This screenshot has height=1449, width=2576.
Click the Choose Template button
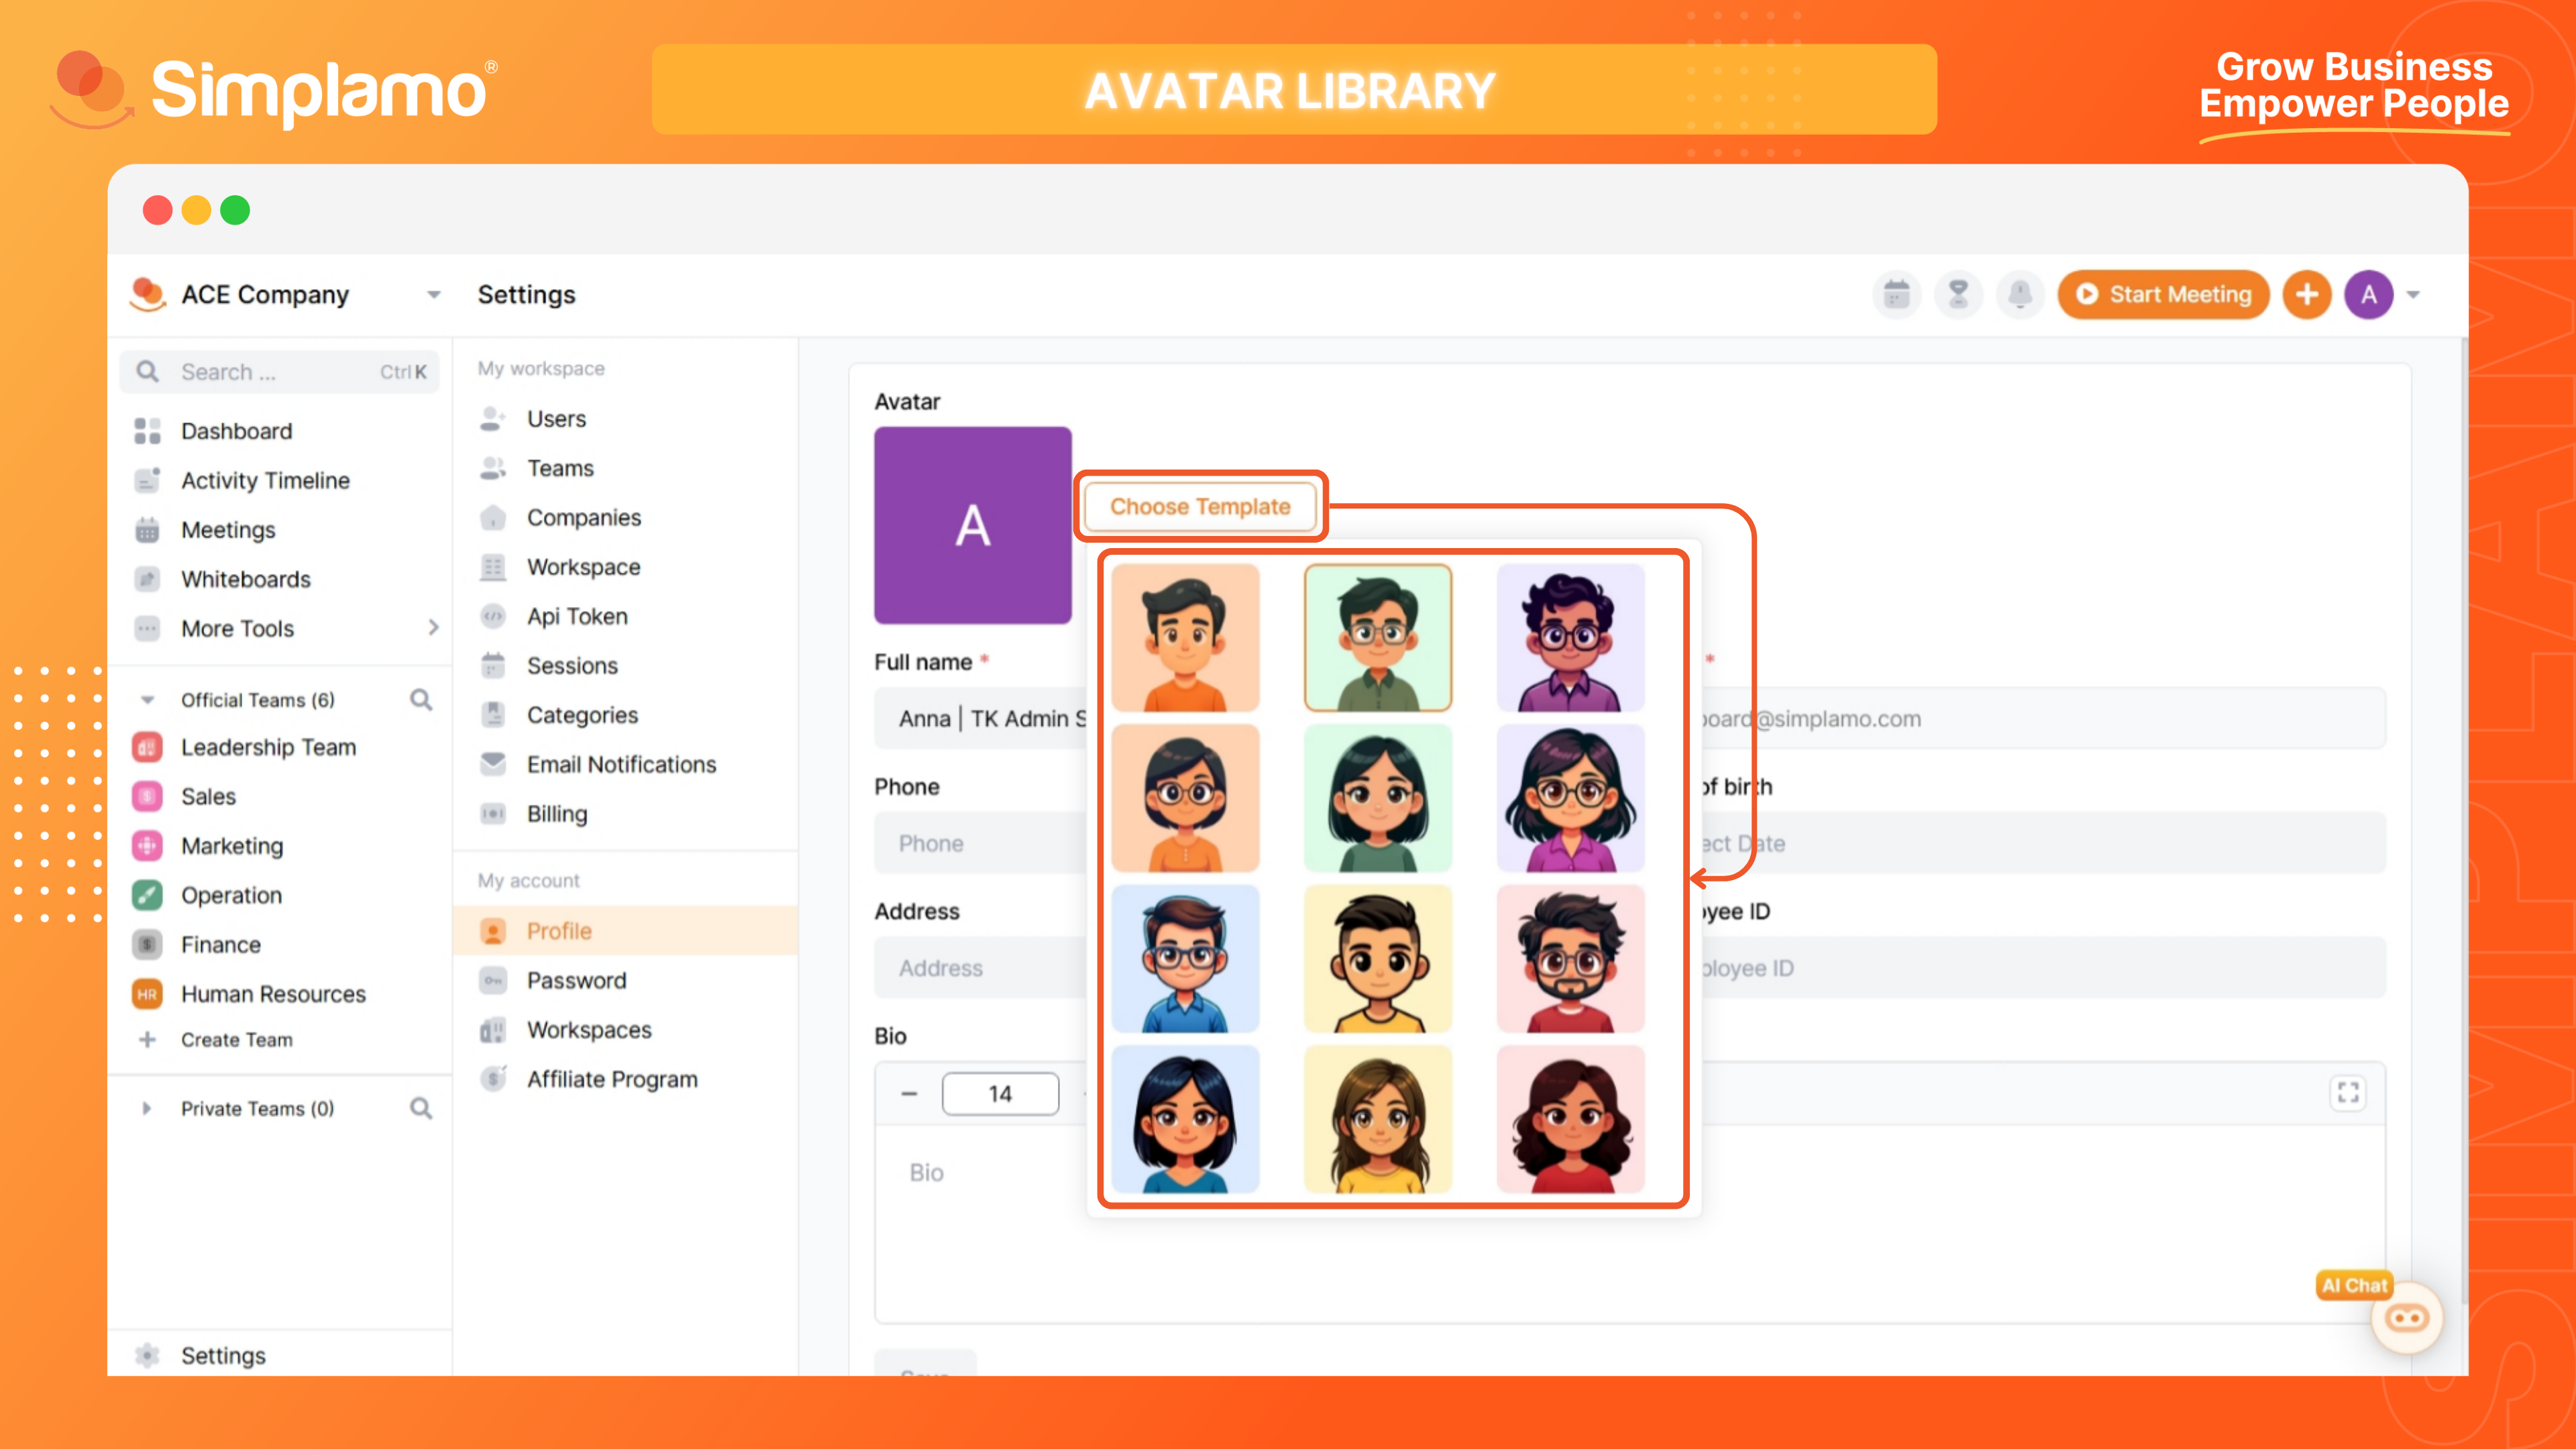pos(1200,506)
